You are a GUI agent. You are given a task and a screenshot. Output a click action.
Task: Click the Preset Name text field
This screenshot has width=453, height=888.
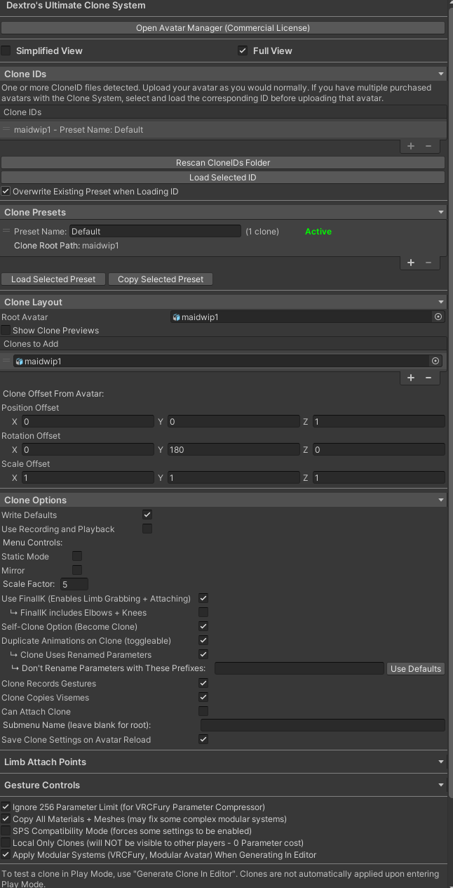point(155,231)
